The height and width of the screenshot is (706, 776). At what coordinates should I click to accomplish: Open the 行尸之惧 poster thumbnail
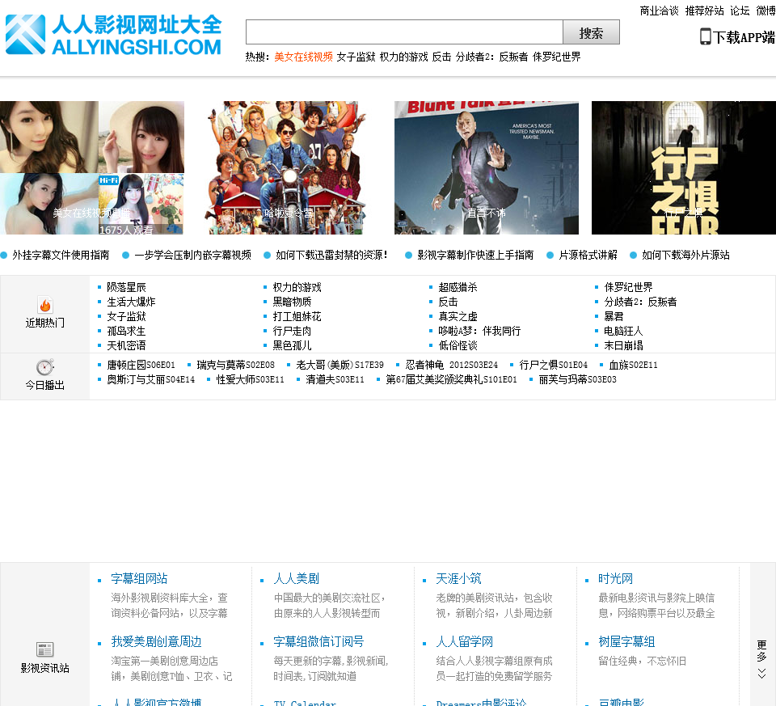684,168
